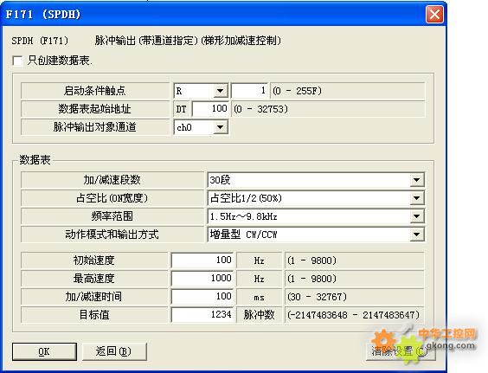Image resolution: width=488 pixels, height=373 pixels.
Task: Select the 初始速度 value field
Action: pyautogui.click(x=202, y=260)
